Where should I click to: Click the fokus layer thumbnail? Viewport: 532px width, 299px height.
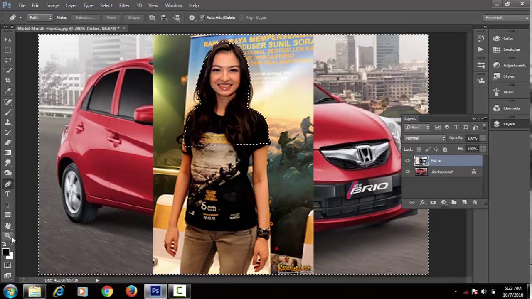point(421,161)
